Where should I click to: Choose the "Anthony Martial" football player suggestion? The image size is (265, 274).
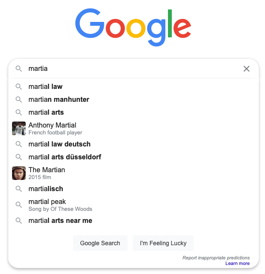[52, 125]
